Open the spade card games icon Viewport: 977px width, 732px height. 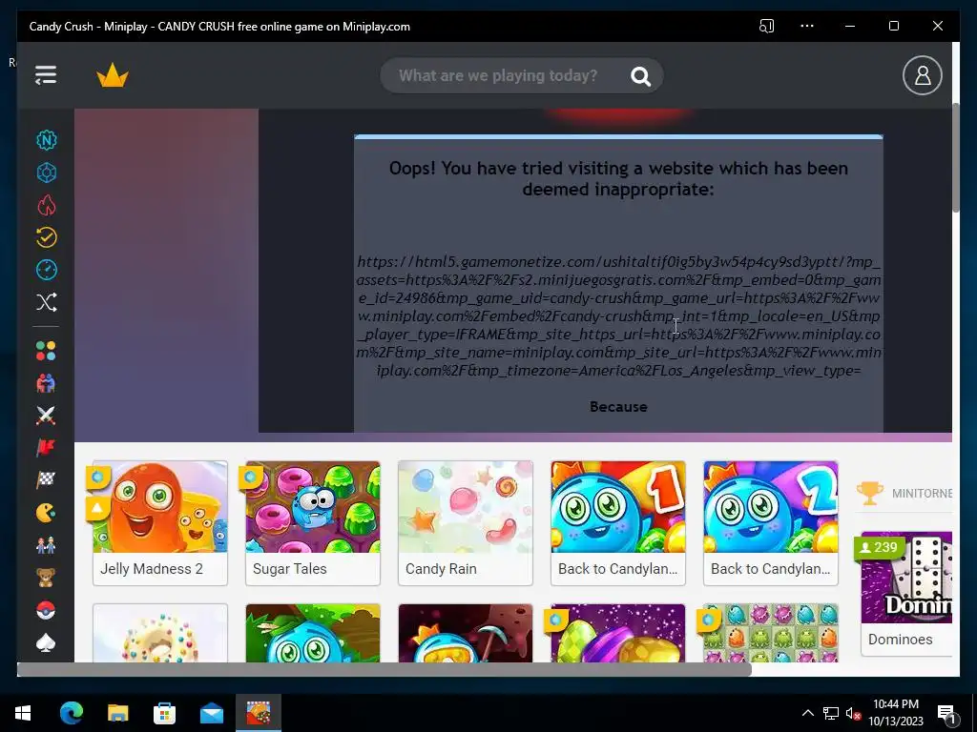(x=46, y=642)
